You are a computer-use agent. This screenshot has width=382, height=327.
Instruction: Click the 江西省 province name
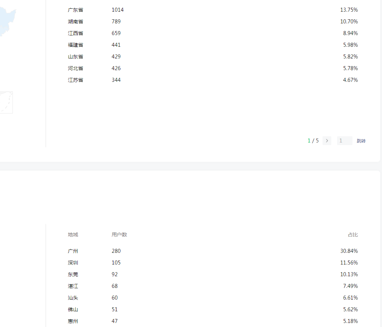pos(76,33)
